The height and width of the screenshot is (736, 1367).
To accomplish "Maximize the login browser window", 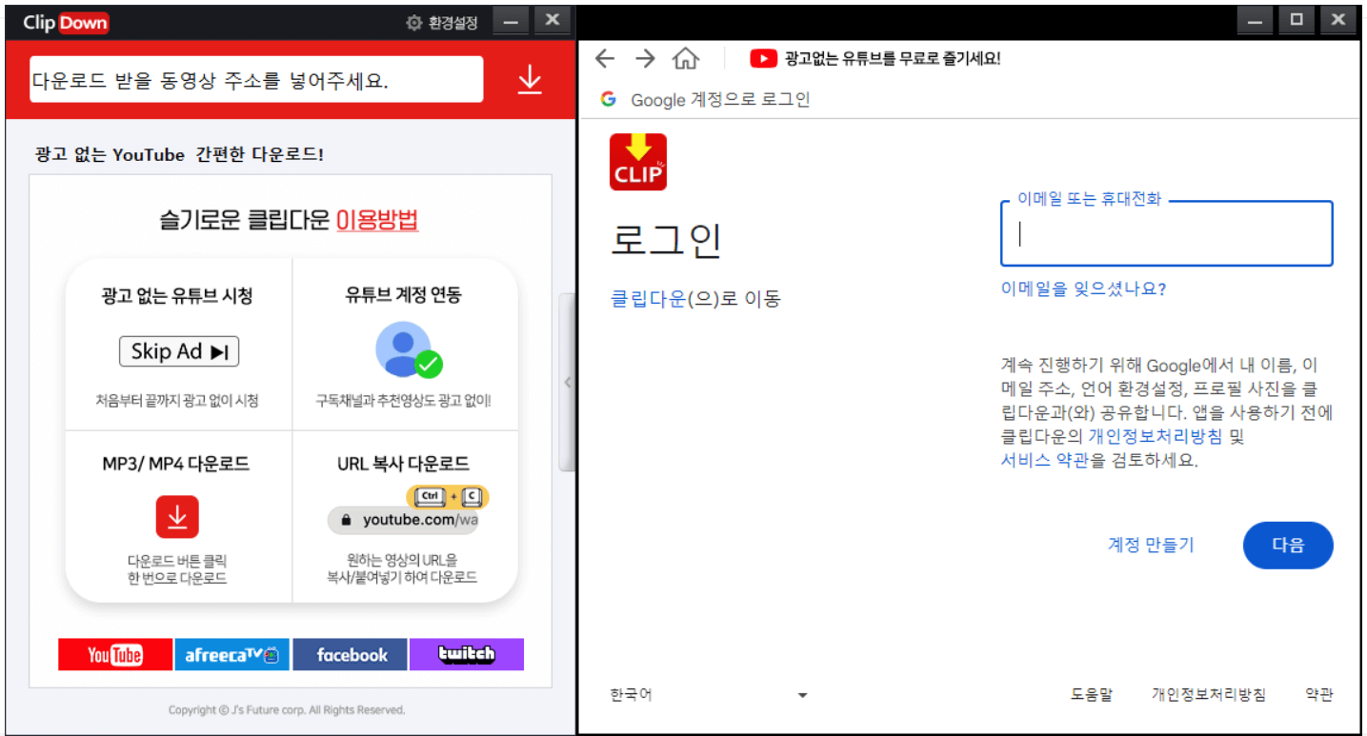I will (1297, 21).
